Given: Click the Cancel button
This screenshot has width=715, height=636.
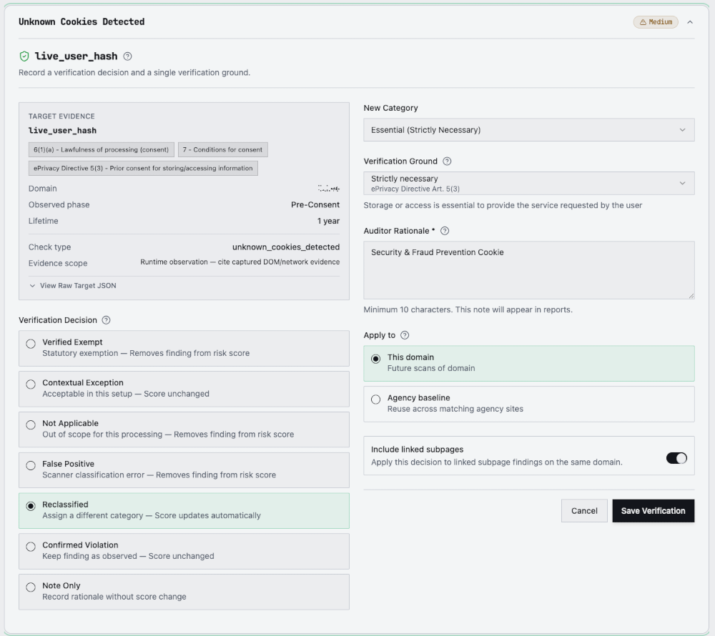Looking at the screenshot, I should tap(584, 511).
